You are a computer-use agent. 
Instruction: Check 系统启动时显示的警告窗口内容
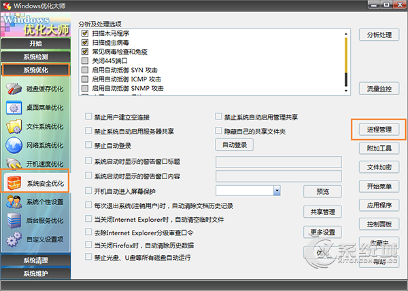click(88, 176)
